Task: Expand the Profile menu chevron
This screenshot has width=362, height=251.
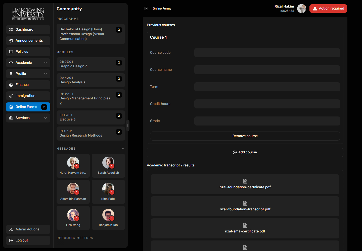Action: 46,74
